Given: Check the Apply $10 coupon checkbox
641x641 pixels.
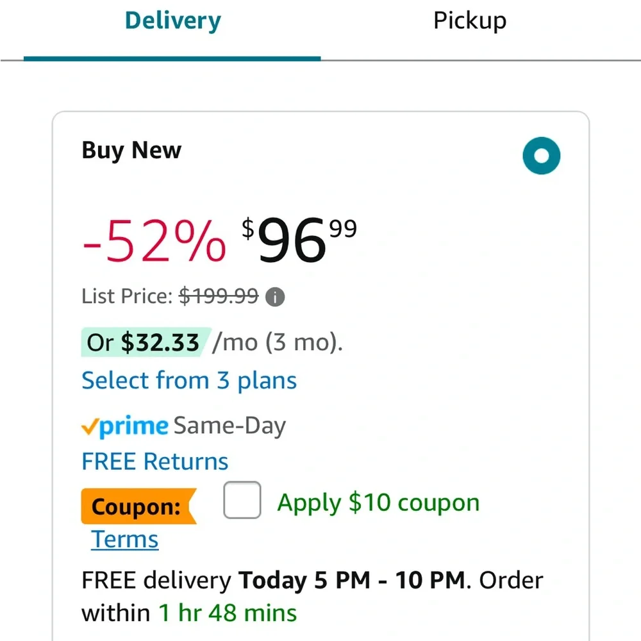Looking at the screenshot, I should pyautogui.click(x=242, y=500).
